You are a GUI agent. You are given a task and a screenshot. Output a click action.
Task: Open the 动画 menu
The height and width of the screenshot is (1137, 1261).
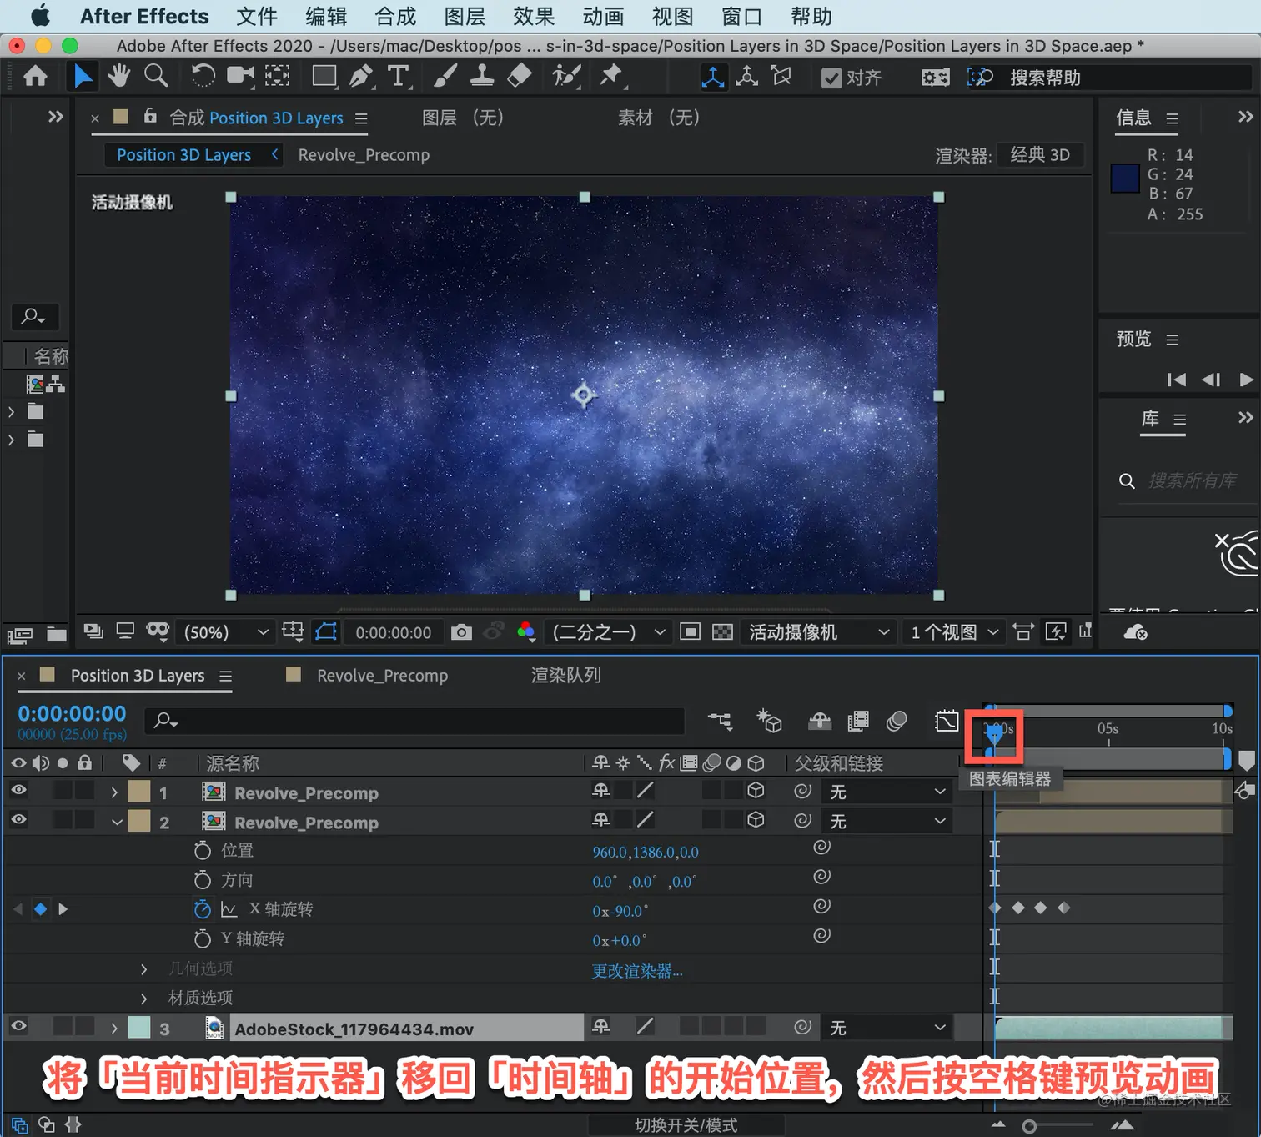(x=603, y=16)
